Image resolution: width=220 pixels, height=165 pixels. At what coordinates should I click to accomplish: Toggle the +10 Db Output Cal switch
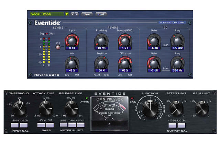(172, 125)
